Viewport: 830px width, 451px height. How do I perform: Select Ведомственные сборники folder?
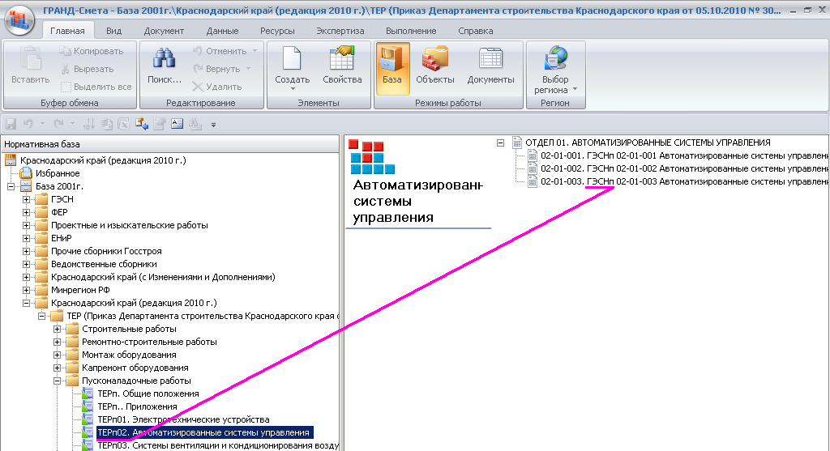click(x=104, y=264)
